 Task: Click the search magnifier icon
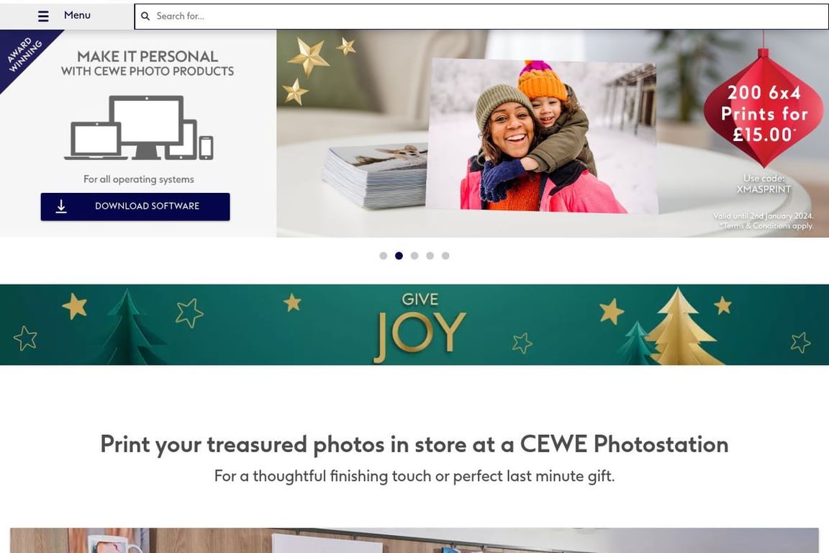tap(145, 17)
